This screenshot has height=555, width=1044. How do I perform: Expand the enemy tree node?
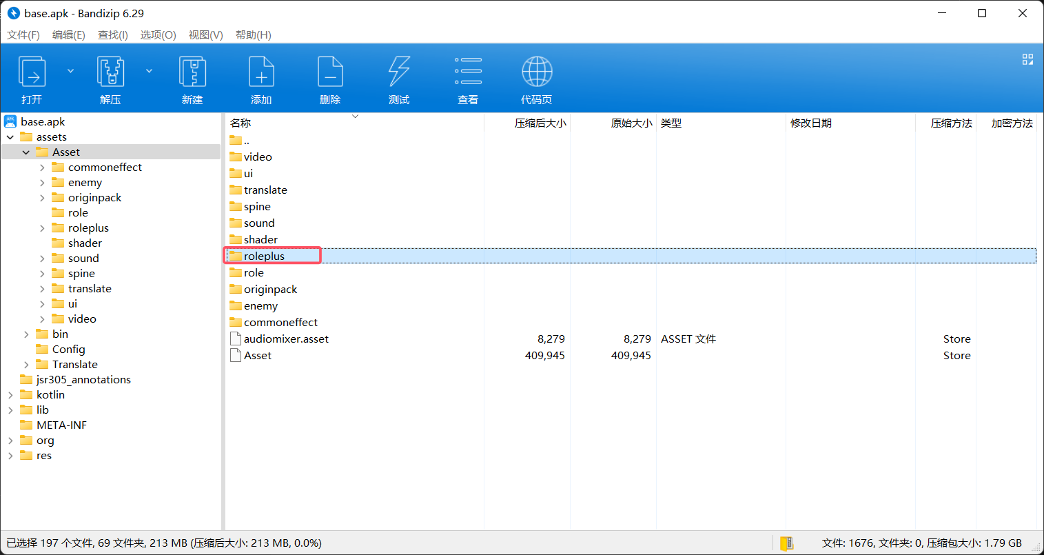[42, 183]
